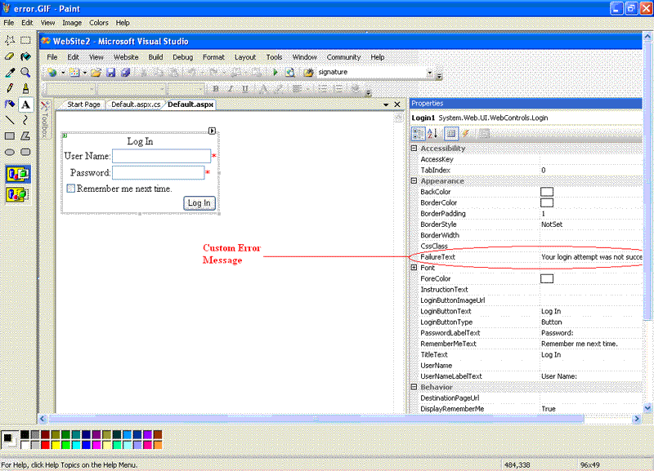Show Events lightning bolt in Properties
Viewport: 654px width, 471px height.
click(465, 134)
